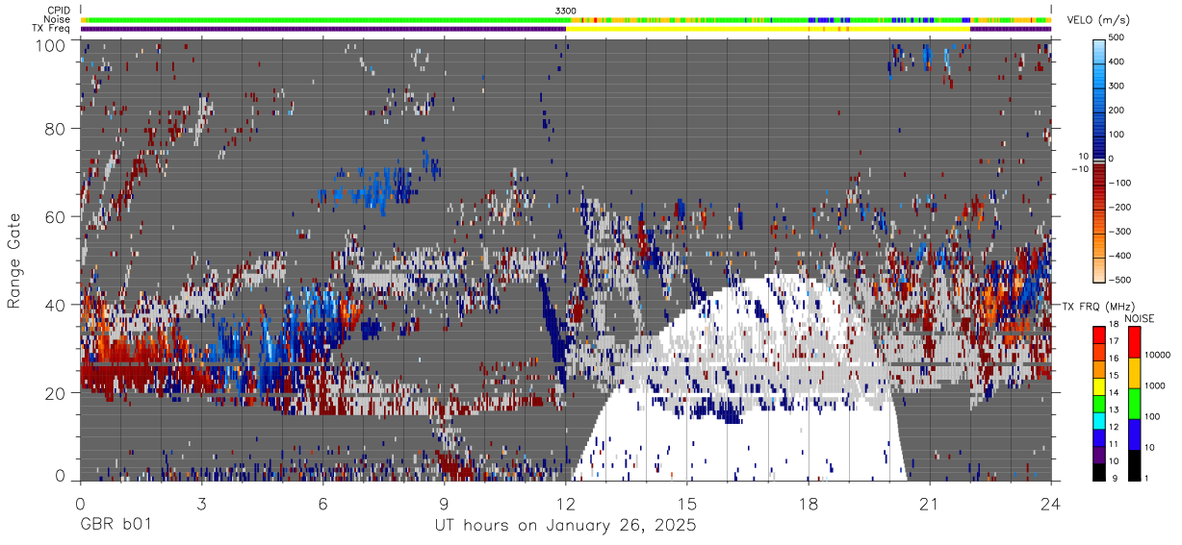Click the CPID value 3300
The image size is (1182, 545).
tap(566, 11)
